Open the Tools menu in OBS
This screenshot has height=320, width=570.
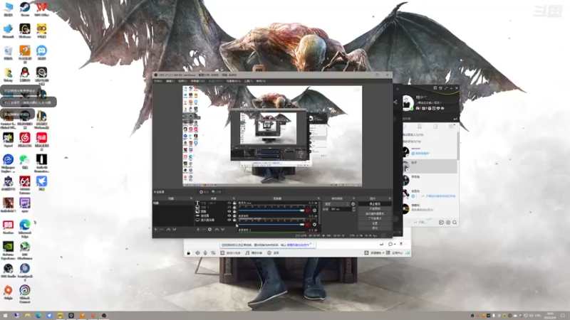pyautogui.click(x=248, y=81)
